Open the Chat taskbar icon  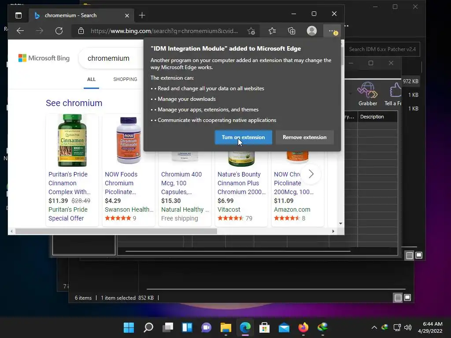[206, 327]
